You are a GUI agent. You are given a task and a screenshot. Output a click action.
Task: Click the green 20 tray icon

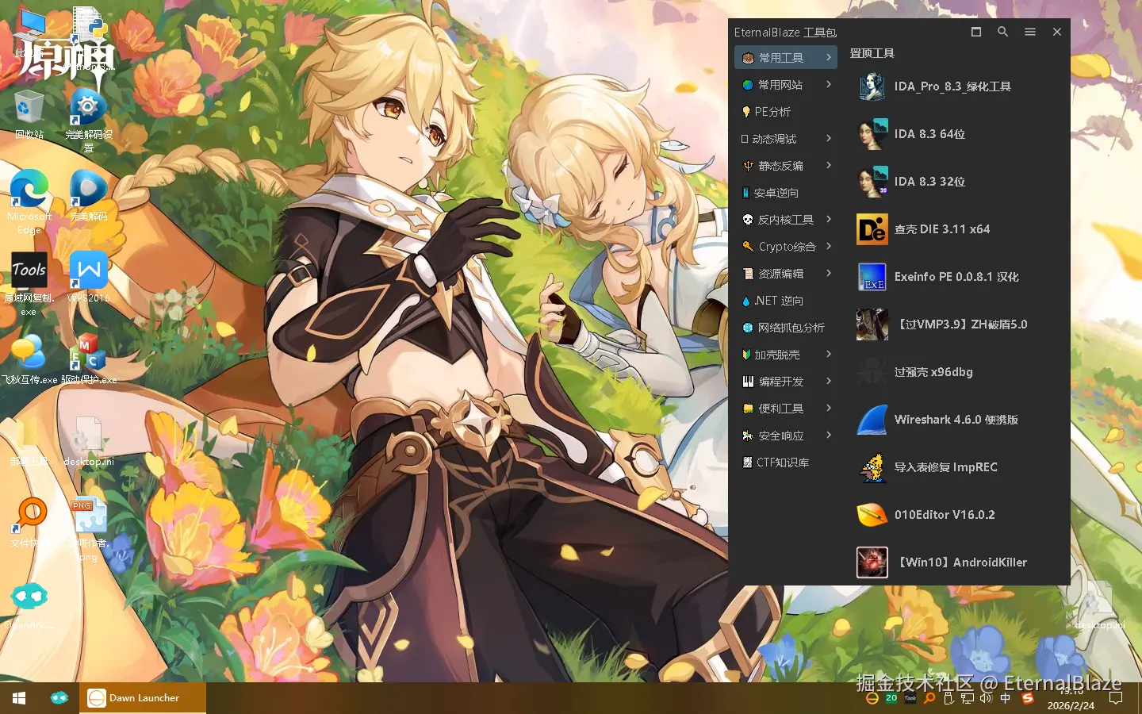point(891,698)
